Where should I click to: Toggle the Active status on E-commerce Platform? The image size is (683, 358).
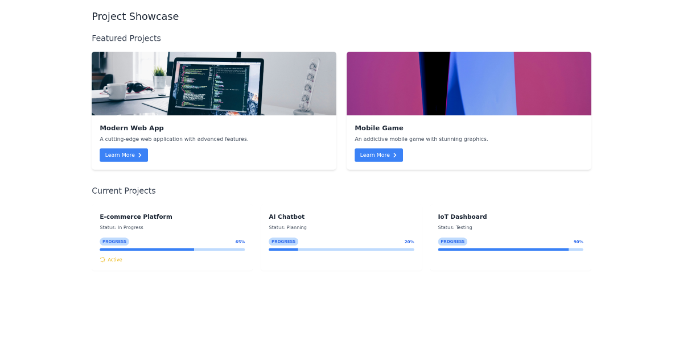click(111, 259)
